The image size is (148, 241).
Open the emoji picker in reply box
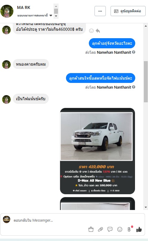pos(120,229)
